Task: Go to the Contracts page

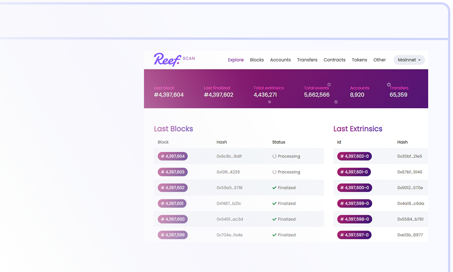Action: click(x=334, y=60)
